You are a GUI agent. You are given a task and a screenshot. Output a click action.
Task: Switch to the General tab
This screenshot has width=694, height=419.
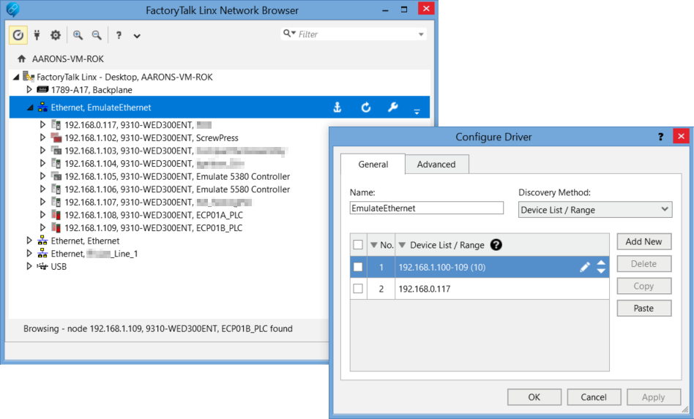click(373, 164)
